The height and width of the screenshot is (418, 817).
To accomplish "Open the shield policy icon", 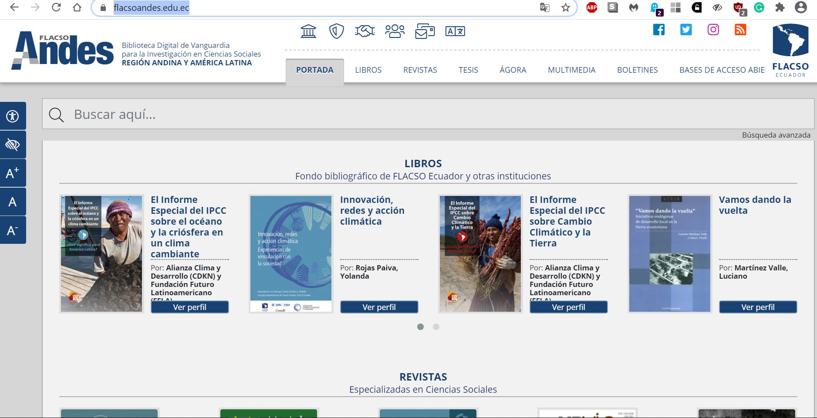I will tap(336, 31).
